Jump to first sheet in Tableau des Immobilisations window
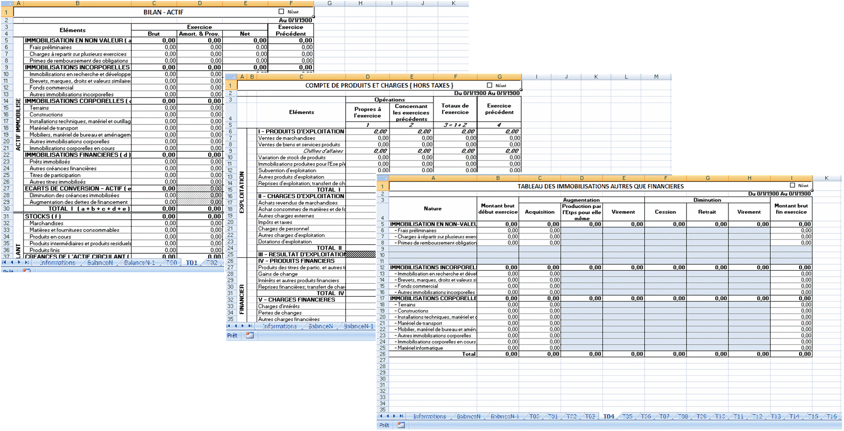This screenshot has height=431, width=844. tap(380, 416)
